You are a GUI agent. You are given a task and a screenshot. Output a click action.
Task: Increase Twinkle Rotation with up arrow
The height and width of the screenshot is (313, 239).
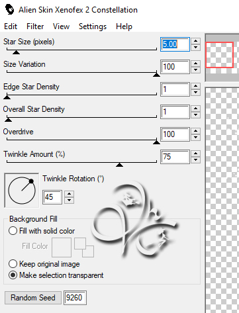pos(70,194)
